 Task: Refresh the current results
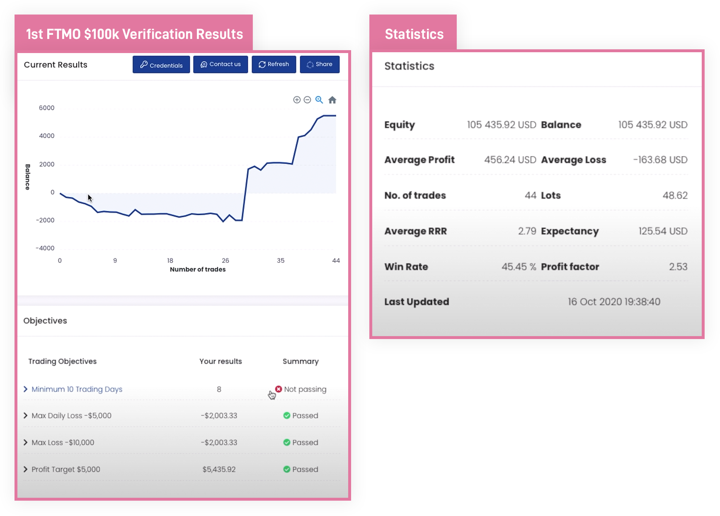[x=274, y=65]
